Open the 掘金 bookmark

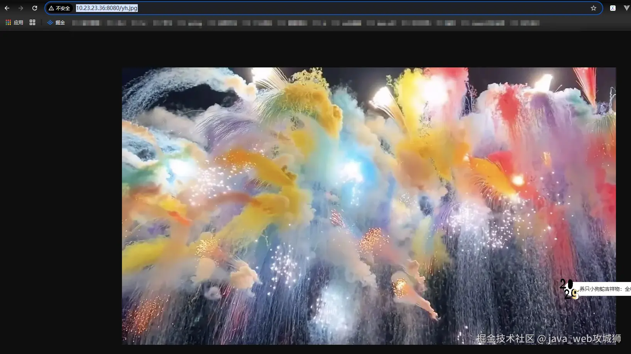pos(56,23)
